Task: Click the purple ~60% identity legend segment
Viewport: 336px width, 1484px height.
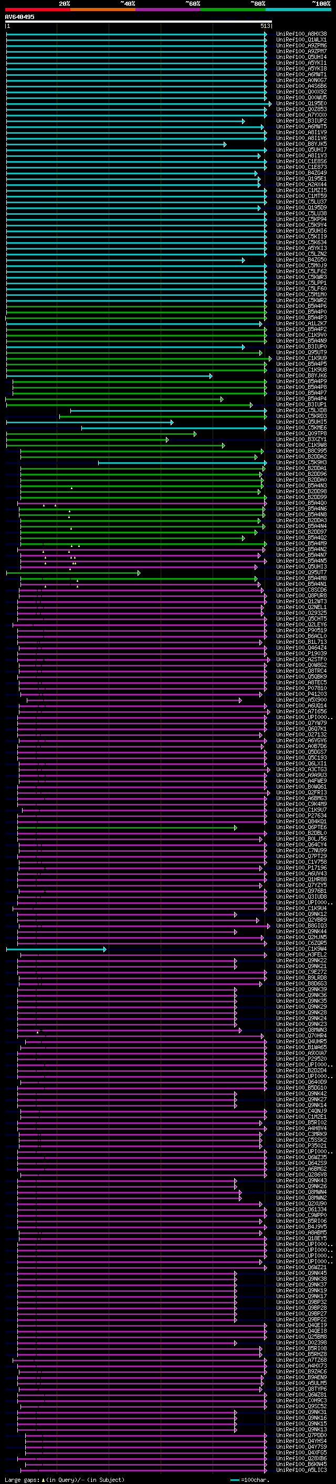Action: pos(167,9)
